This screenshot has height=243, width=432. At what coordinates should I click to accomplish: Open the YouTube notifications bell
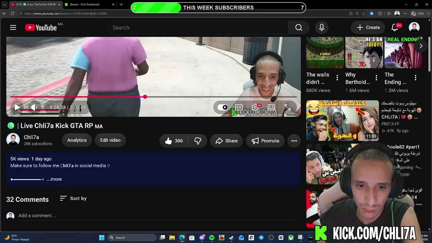click(x=395, y=28)
